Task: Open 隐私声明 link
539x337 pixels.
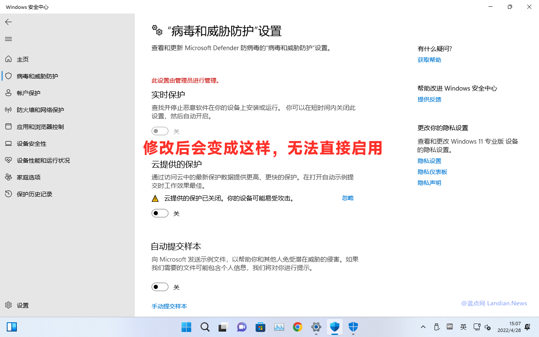Action: 430,183
